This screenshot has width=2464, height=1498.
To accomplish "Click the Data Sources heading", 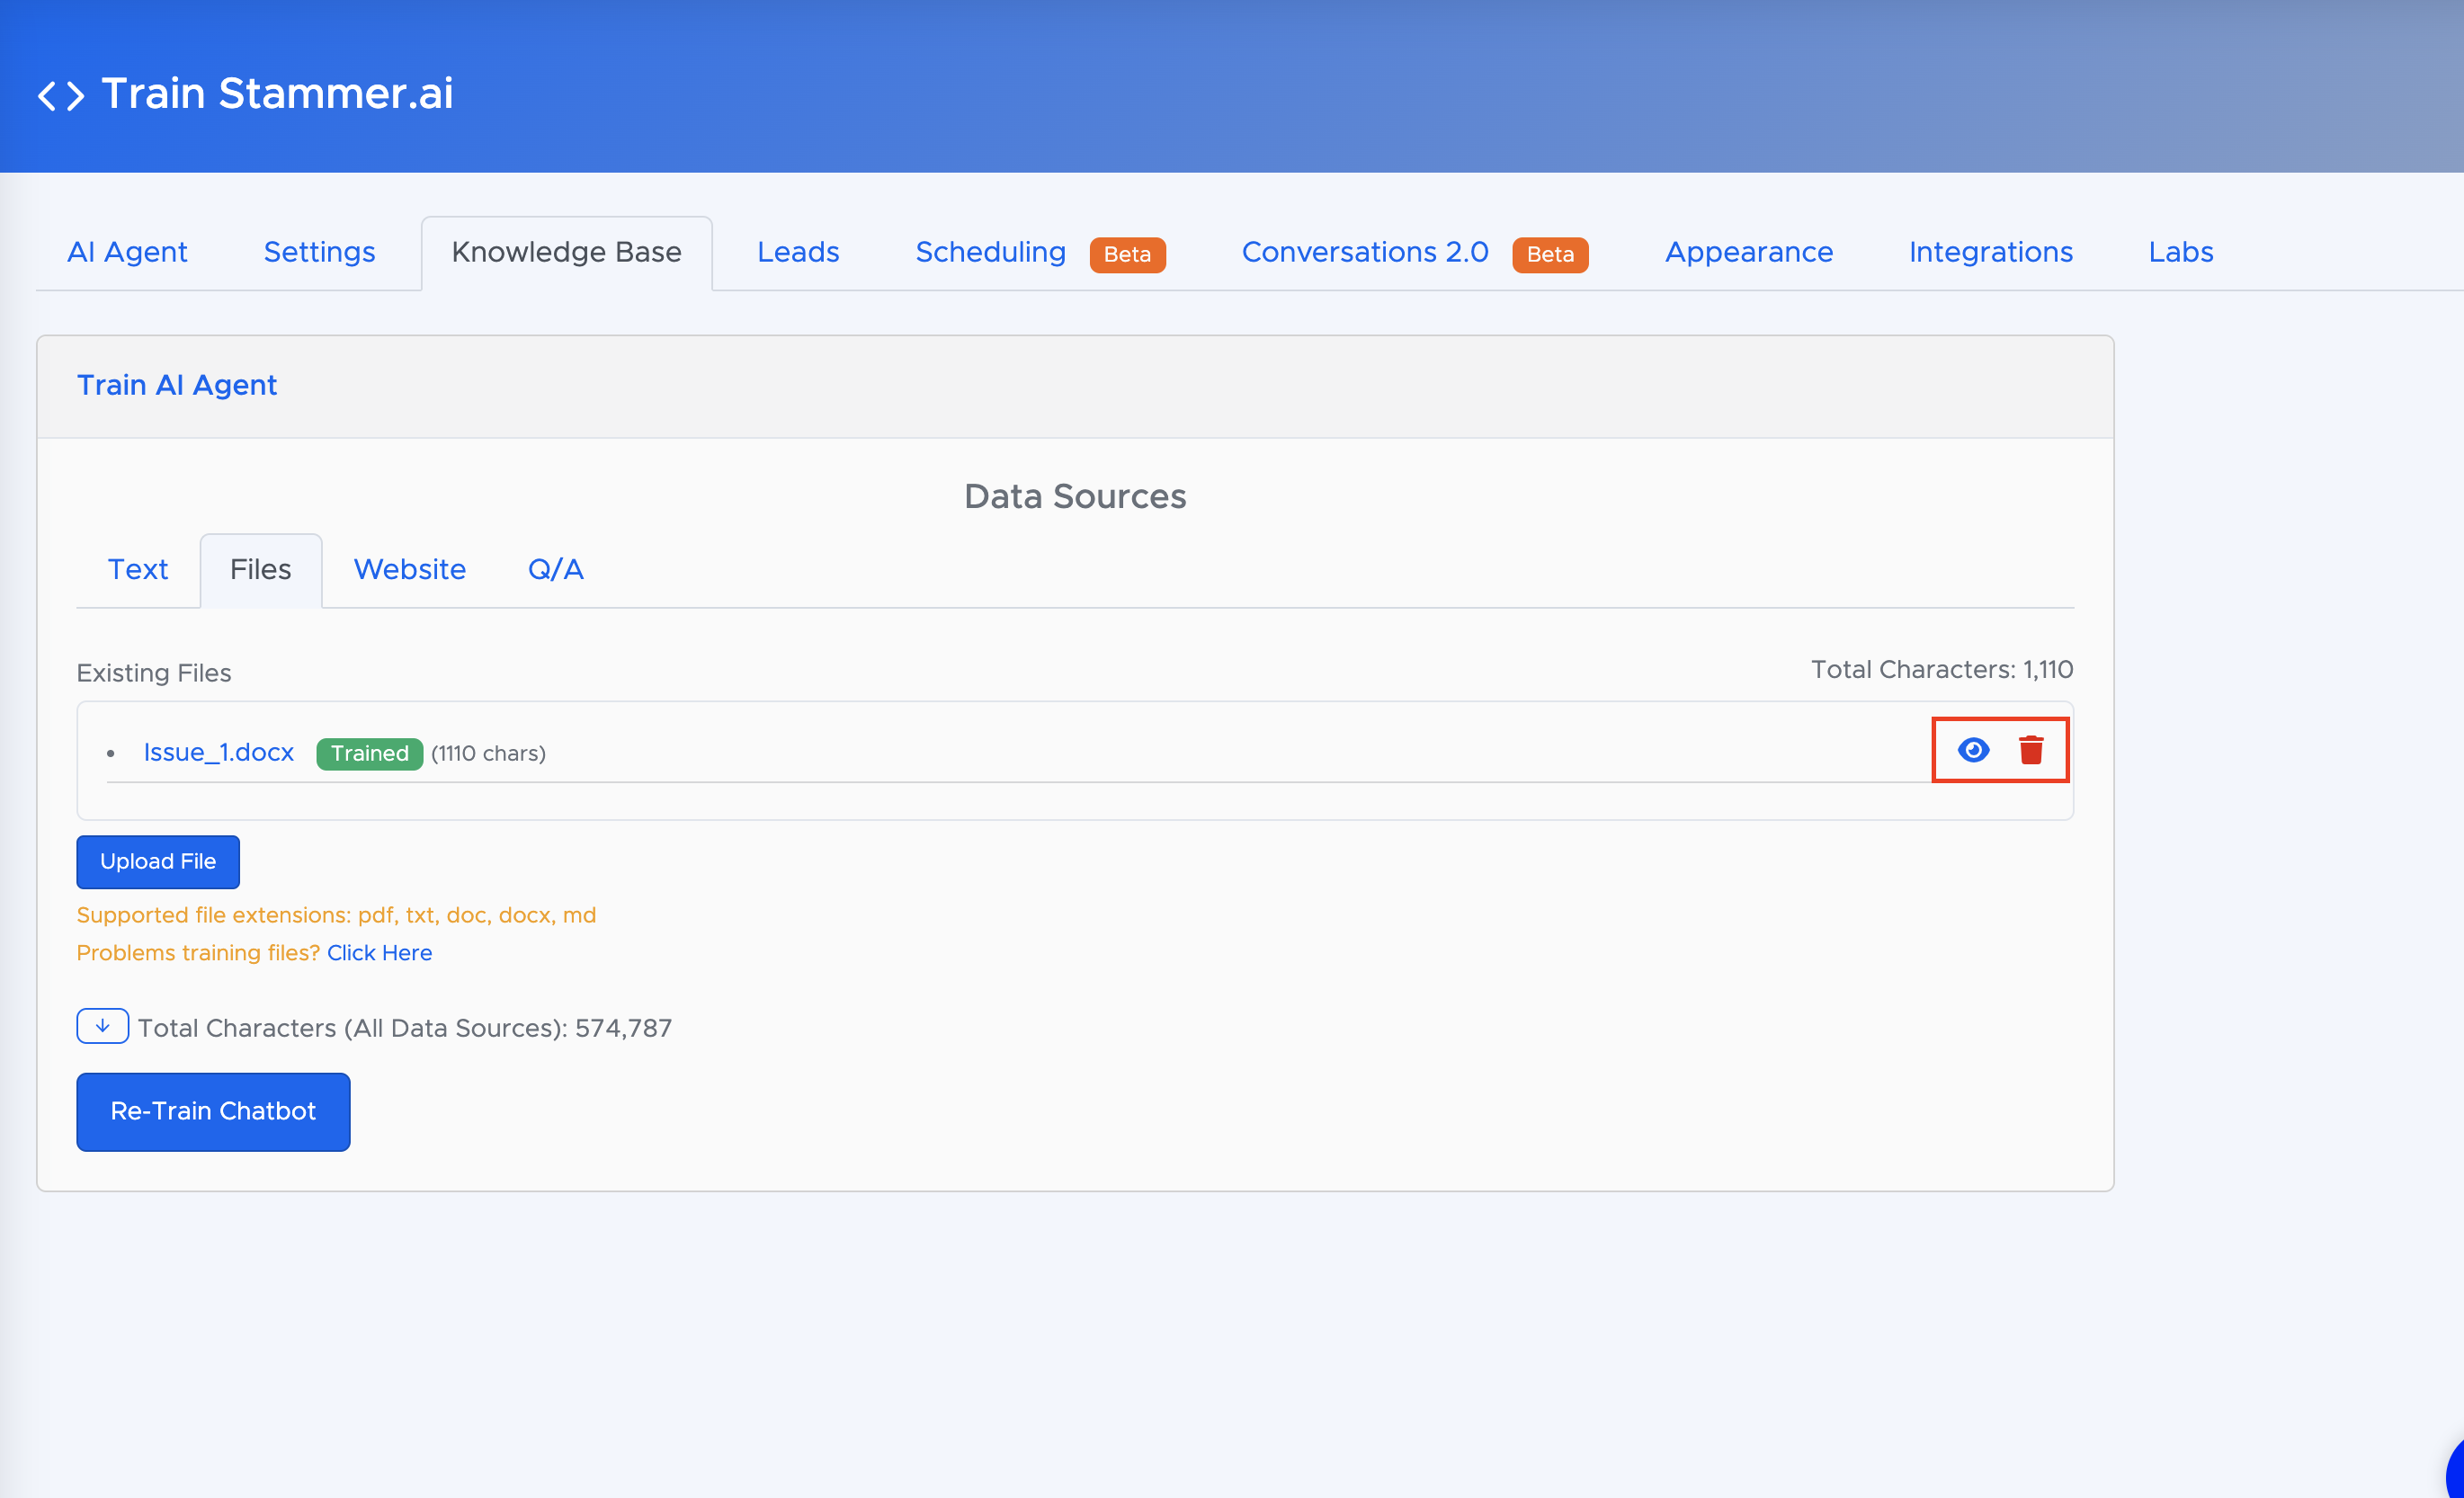I will (x=1075, y=496).
